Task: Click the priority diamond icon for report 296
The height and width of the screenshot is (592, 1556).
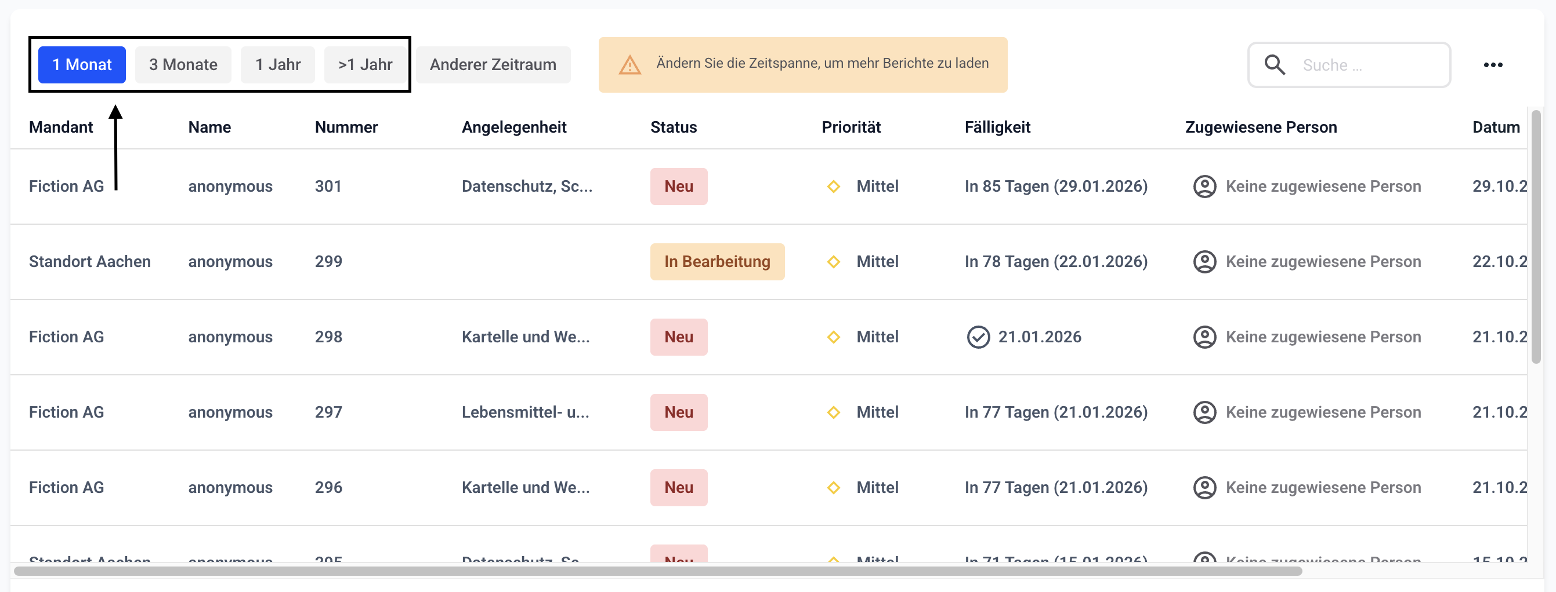Action: pos(834,488)
